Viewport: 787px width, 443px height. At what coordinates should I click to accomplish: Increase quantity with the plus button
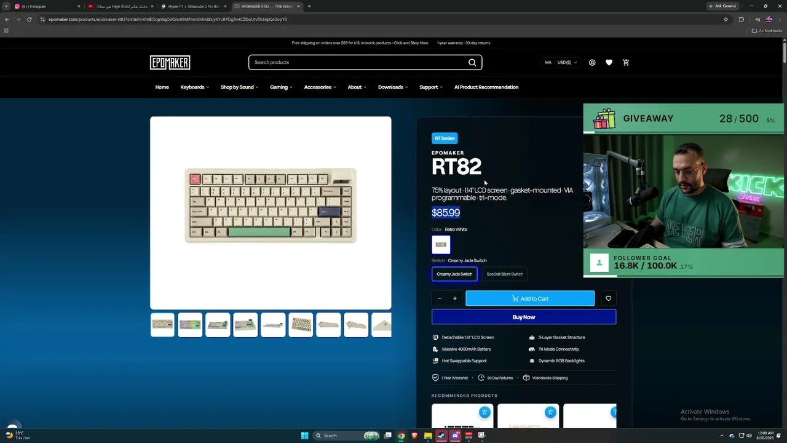click(455, 298)
